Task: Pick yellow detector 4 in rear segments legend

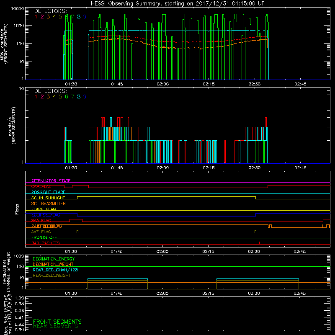Action: (54, 97)
